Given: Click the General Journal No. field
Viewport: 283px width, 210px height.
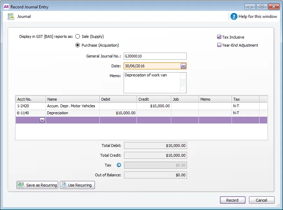Looking at the screenshot, I should pos(155,56).
